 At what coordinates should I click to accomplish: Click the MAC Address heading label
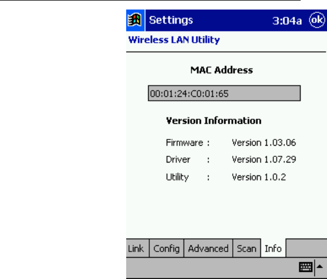(x=222, y=70)
